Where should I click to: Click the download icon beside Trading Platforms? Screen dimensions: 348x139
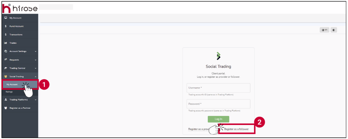6,99
